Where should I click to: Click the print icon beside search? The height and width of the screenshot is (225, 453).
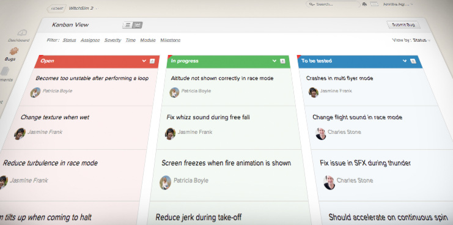tap(364, 4)
